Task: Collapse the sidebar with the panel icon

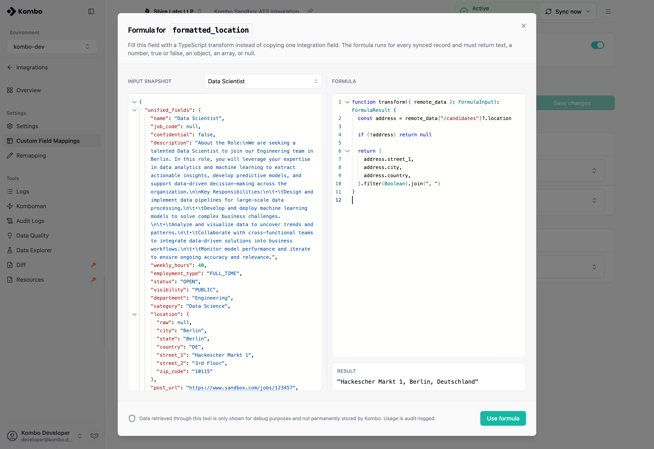Action: coord(91,11)
